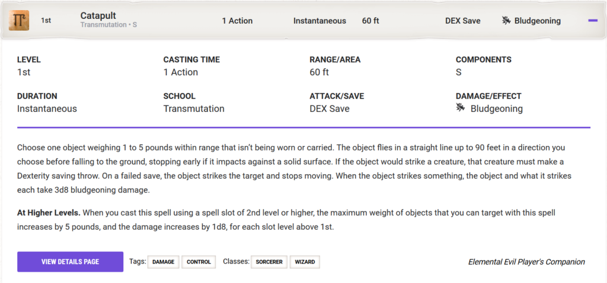
Task: Click Elemental Evil Player's Companion source
Action: click(x=526, y=262)
